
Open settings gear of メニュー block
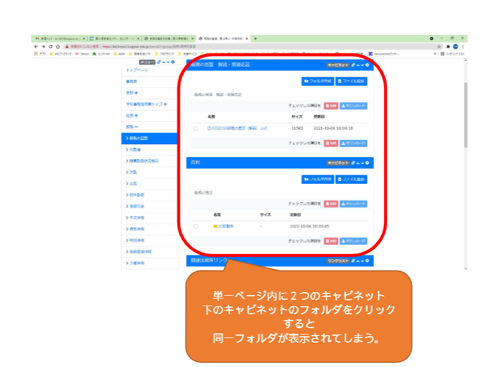point(173,62)
